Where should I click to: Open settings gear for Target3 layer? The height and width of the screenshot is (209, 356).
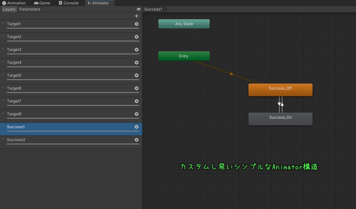point(136,49)
